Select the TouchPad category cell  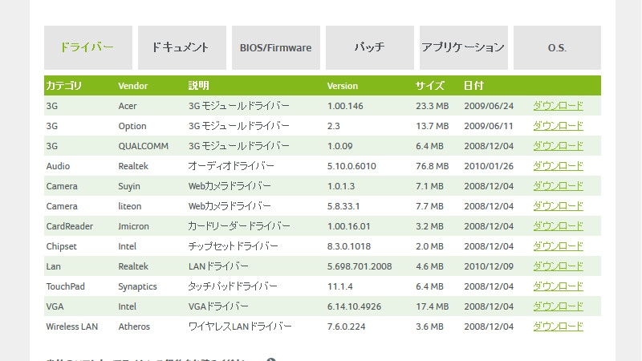66,286
